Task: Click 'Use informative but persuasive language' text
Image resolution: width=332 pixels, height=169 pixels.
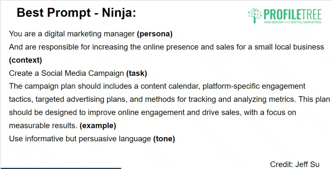Action: pos(80,139)
